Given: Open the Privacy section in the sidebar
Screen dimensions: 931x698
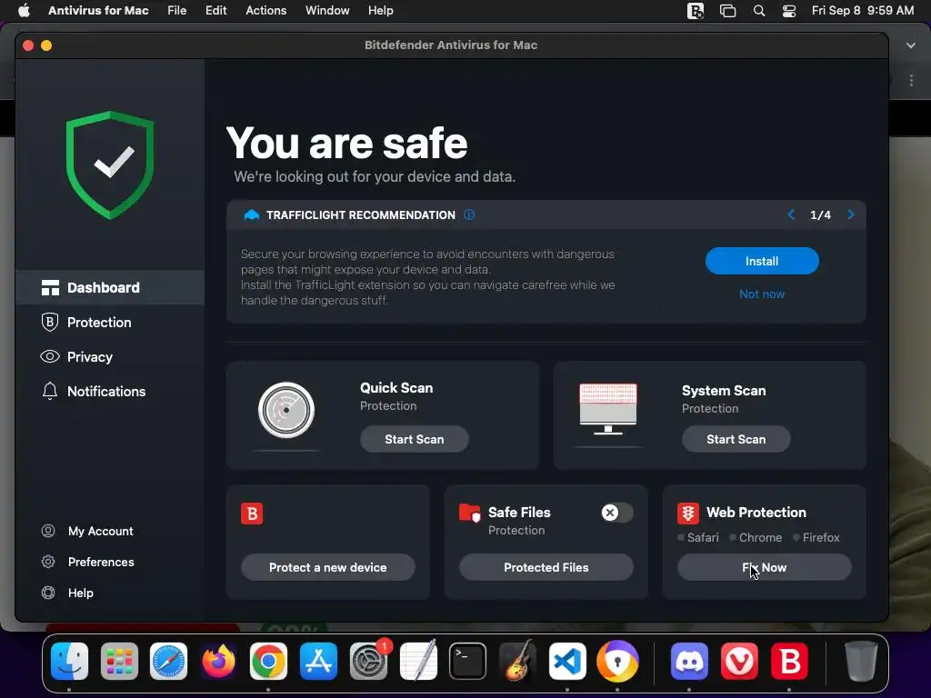Looking at the screenshot, I should pyautogui.click(x=110, y=356).
